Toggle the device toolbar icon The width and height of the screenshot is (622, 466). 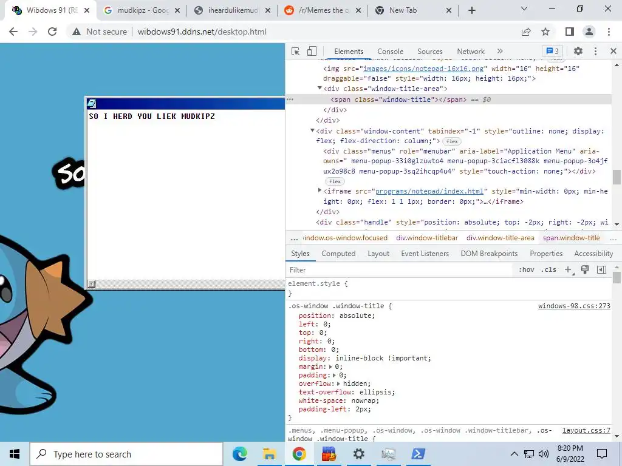[x=312, y=51]
